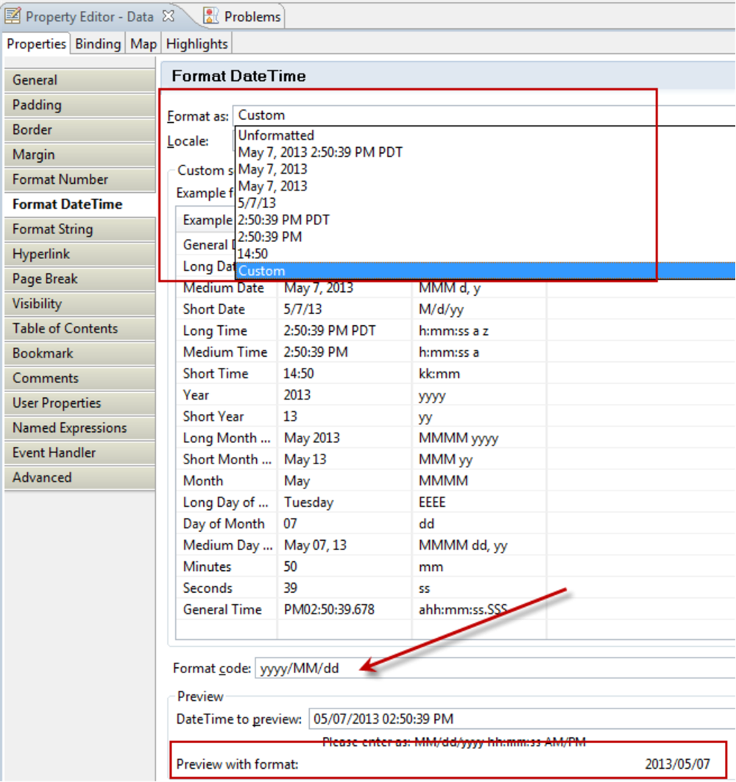The width and height of the screenshot is (736, 782).
Task: Open the Visibility category
Action: pyautogui.click(x=79, y=304)
